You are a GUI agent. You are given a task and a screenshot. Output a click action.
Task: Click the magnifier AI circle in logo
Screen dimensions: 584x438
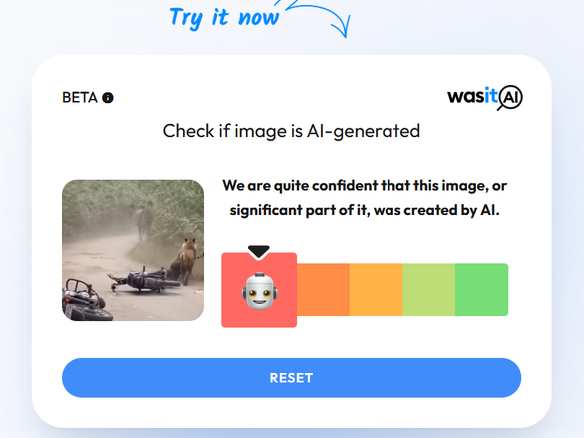coord(510,98)
